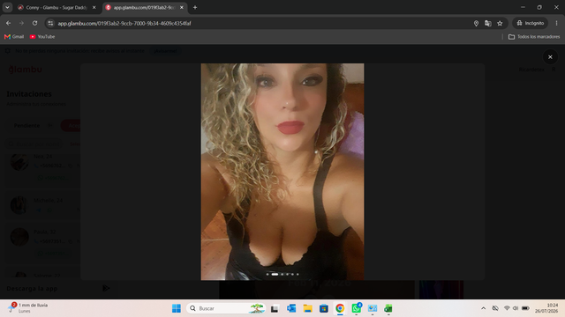
Task: Reload the current page
Action: [35, 23]
